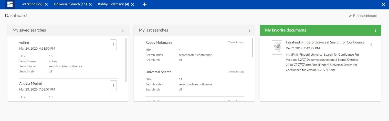This screenshot has height=121, width=389.
Task: Close the intrafind (29) tab
Action: coord(46,4)
